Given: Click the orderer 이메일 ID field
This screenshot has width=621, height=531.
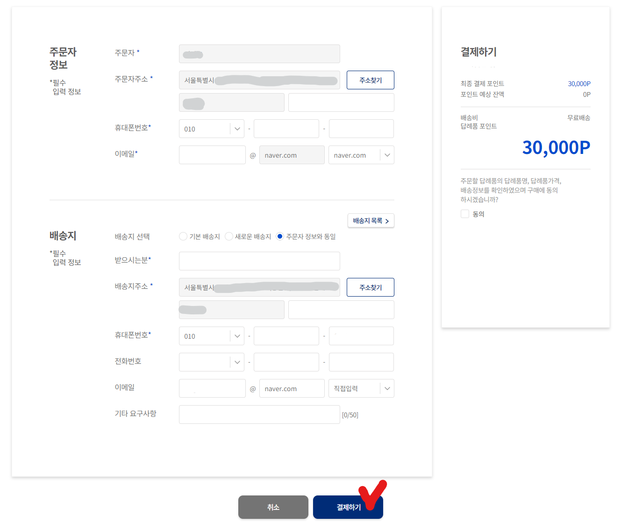Looking at the screenshot, I should click(212, 155).
